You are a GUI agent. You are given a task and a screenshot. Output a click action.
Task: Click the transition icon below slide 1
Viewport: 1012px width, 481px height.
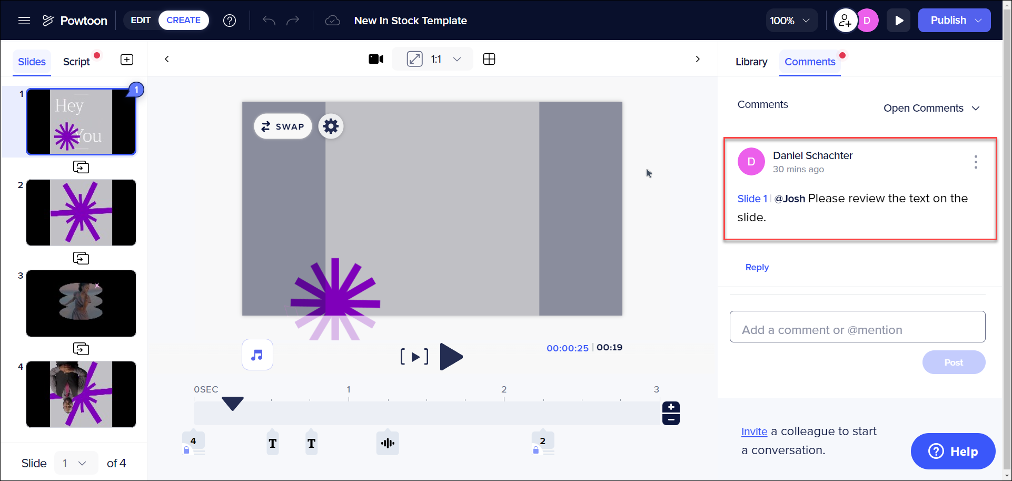[81, 167]
